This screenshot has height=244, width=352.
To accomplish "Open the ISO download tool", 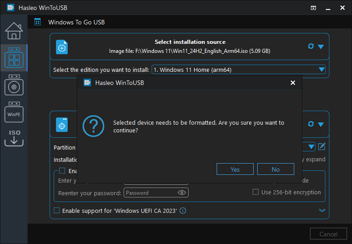I will pyautogui.click(x=14, y=138).
